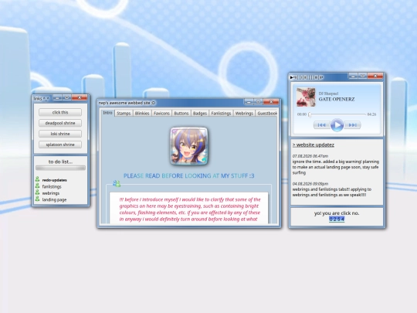This screenshot has width=417, height=313.
Task: Open the Fanlistings tab
Action: click(221, 113)
